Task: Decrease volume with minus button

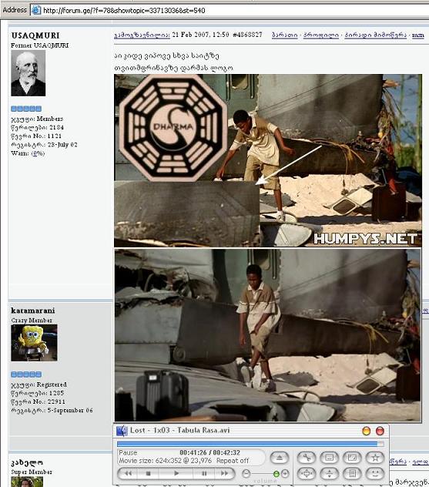Action: tap(246, 474)
